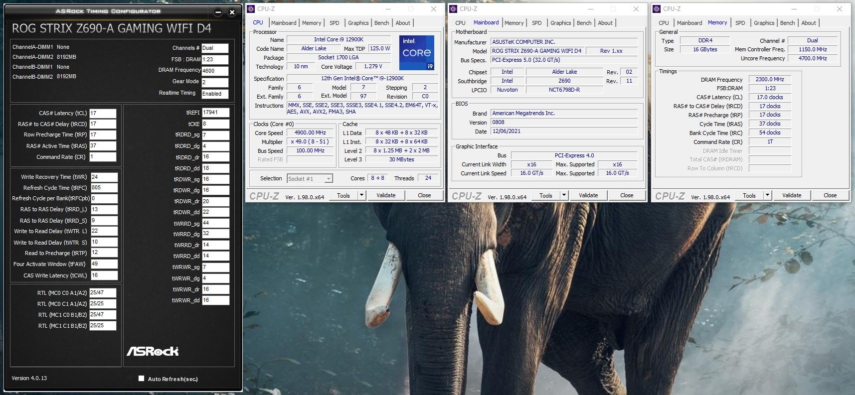Click the Gear Mode field
The height and width of the screenshot is (395, 855).
tap(215, 82)
